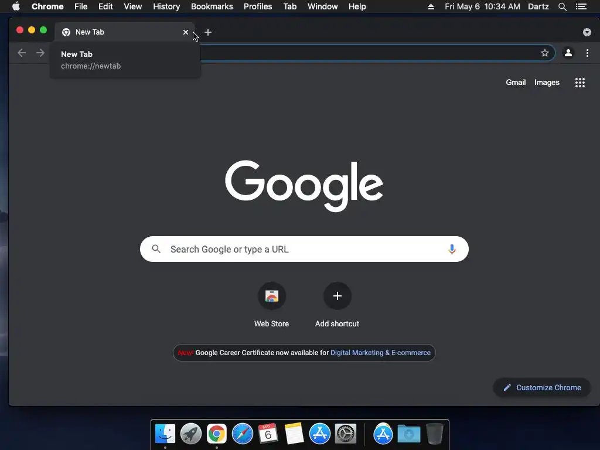This screenshot has width=600, height=450.
Task: Open the Chrome application menu
Action: coord(47,6)
